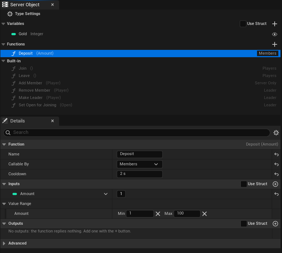Click the search magnifier icon
This screenshot has width=282, height=253.
click(x=8, y=133)
